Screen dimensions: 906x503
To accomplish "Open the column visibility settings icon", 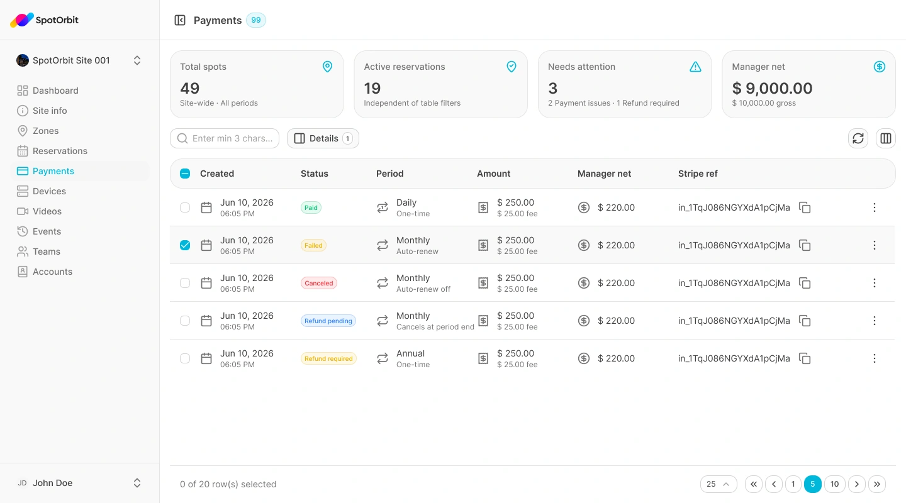I will [x=886, y=138].
